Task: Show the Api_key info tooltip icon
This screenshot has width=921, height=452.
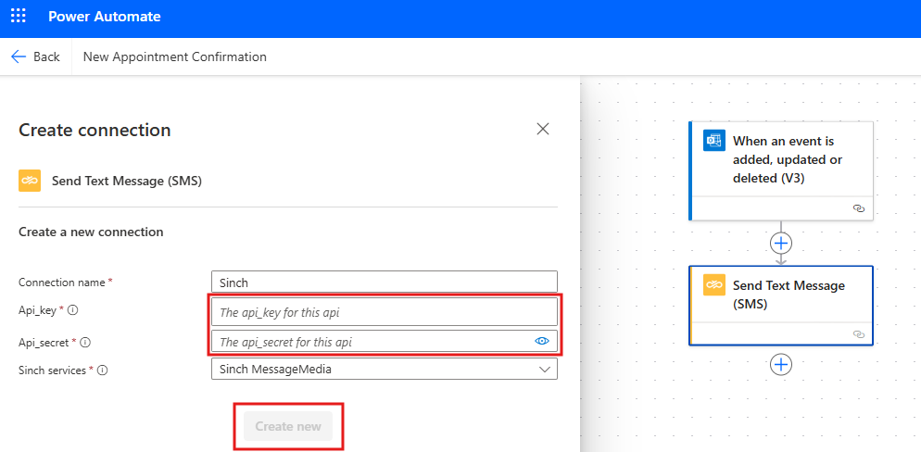Action: click(x=73, y=310)
